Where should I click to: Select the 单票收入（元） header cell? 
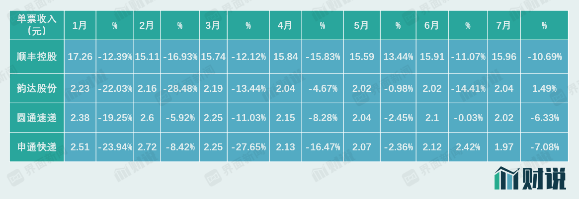(37, 25)
